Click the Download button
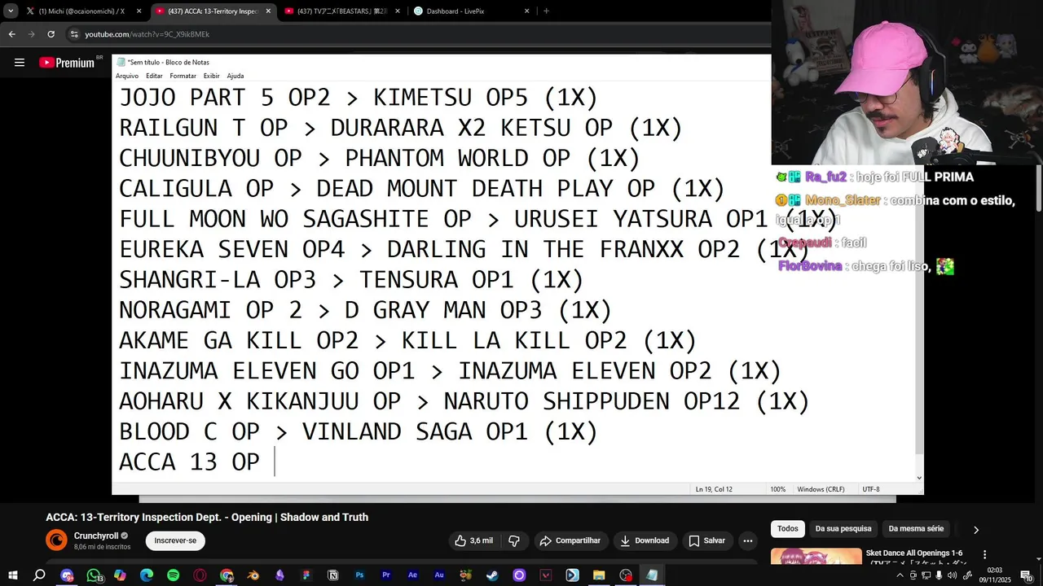 [644, 540]
